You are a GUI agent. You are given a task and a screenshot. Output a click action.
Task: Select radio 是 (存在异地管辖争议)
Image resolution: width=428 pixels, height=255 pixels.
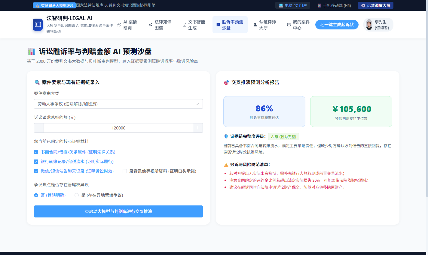coord(77,195)
